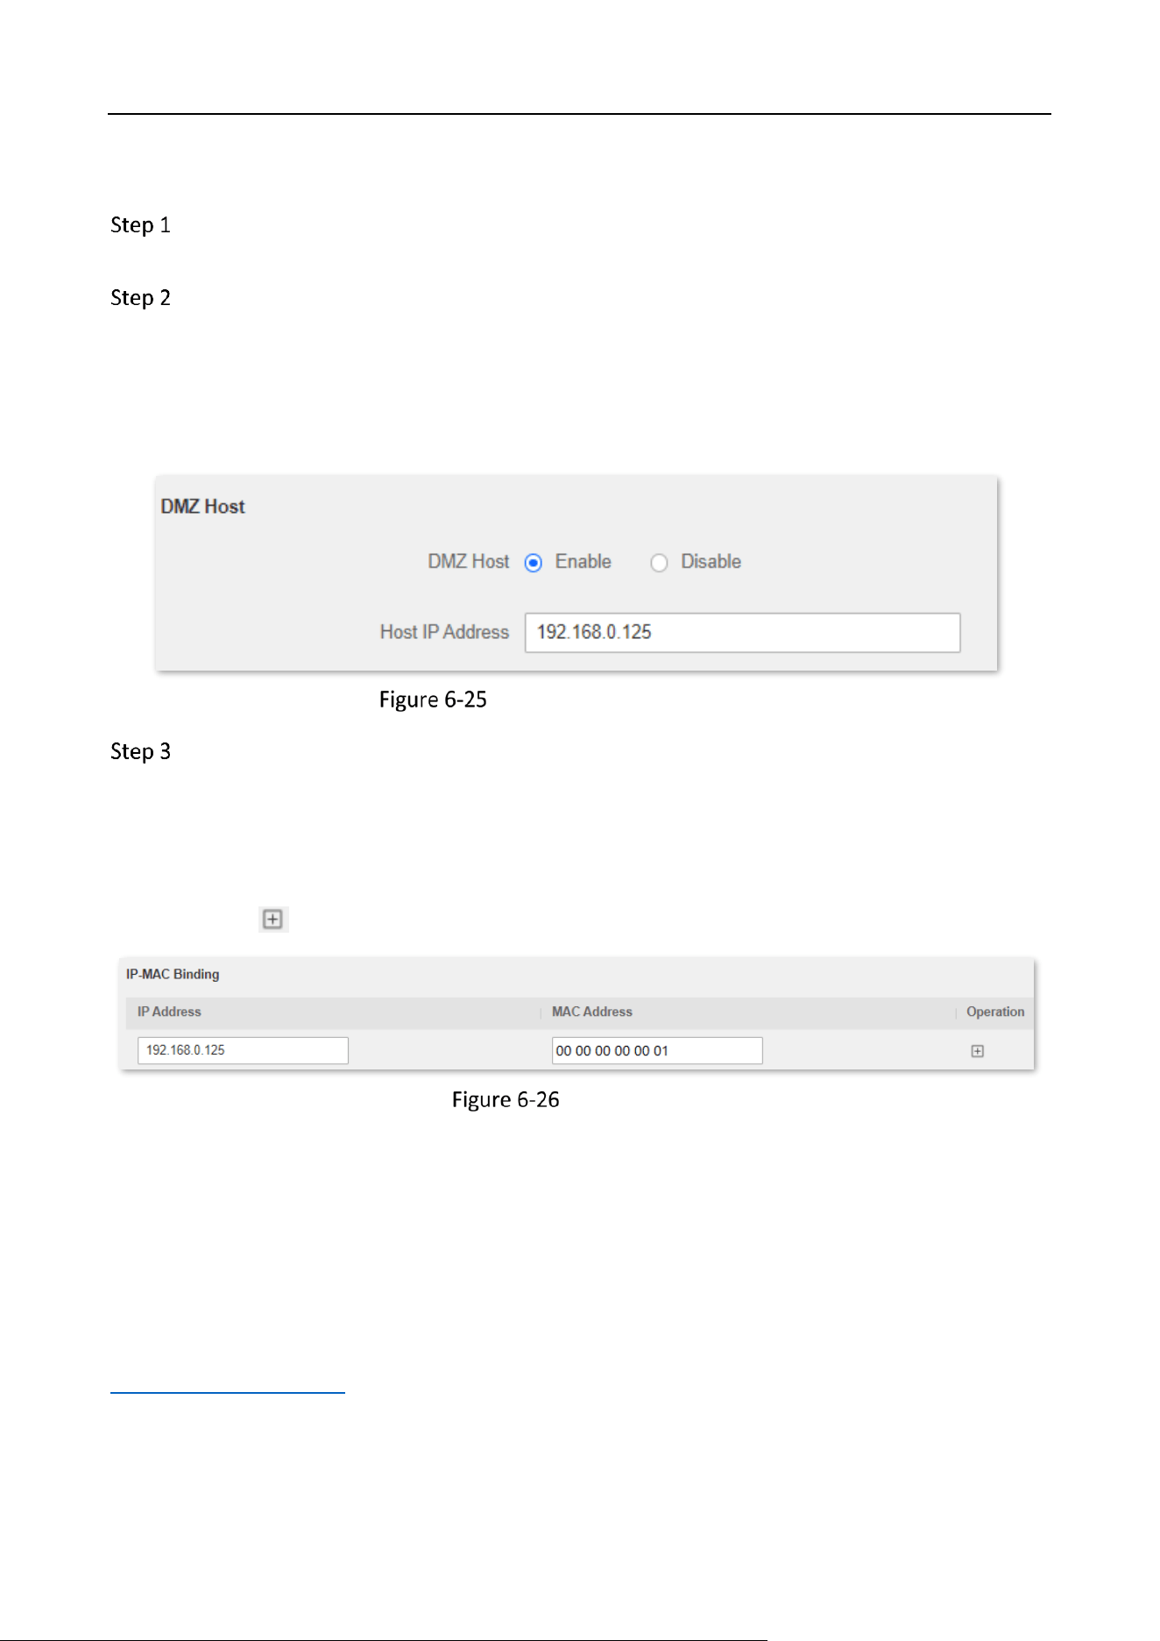The height and width of the screenshot is (1641, 1160).
Task: Click the MAC Address column header
Action: (592, 1012)
